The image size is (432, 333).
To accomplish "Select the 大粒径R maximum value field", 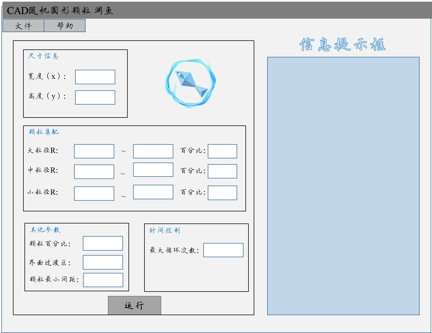I will pyautogui.click(x=153, y=151).
